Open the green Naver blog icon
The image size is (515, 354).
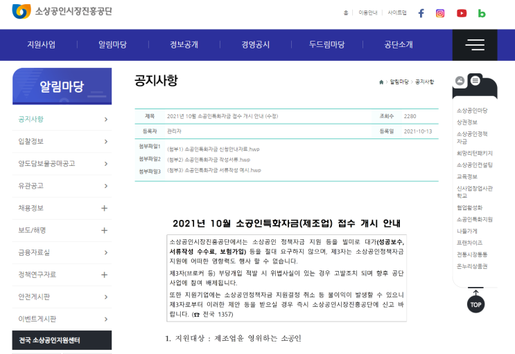tap(482, 13)
